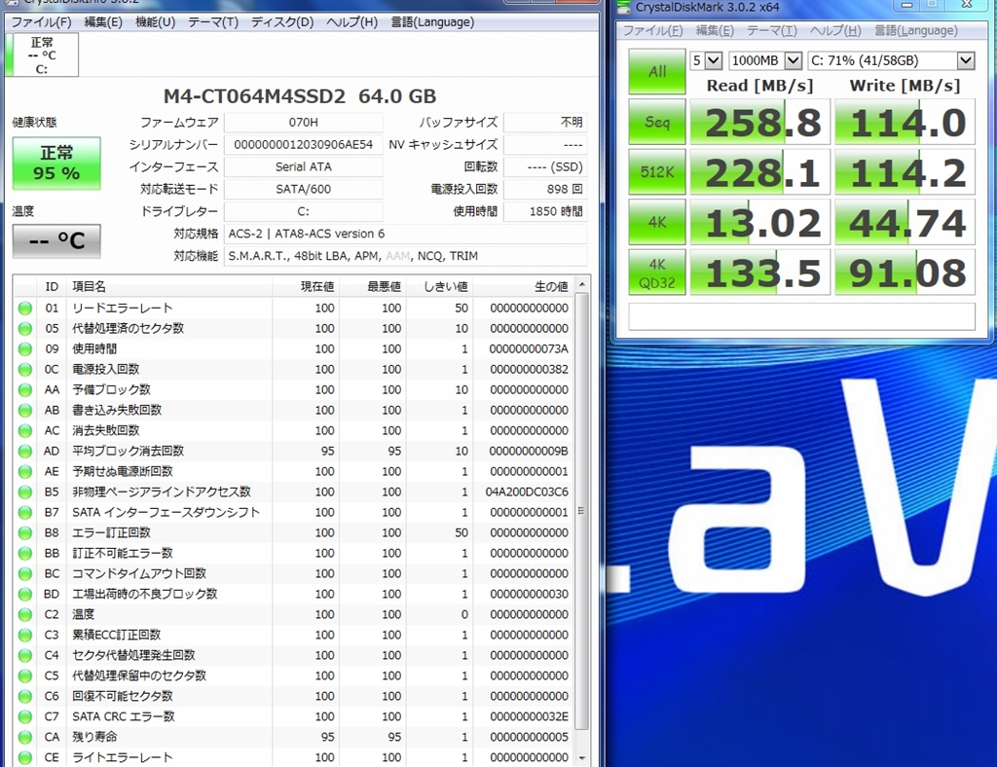This screenshot has width=997, height=767.
Task: Start the 4K benchmark test
Action: point(657,222)
